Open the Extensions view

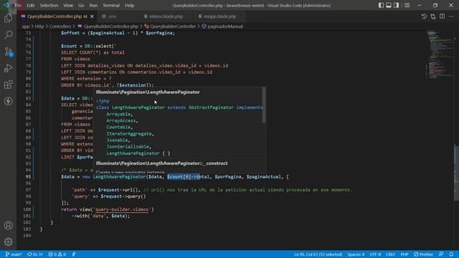(8, 85)
